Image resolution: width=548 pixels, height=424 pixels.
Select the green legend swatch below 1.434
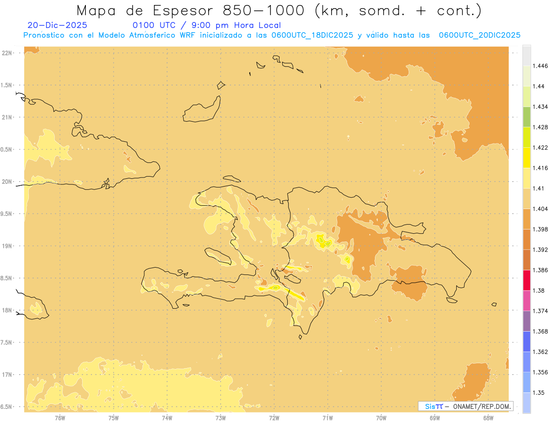527,117
